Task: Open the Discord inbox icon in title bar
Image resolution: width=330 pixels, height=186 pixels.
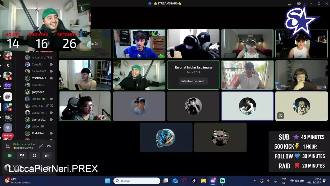Action: pos(290,3)
